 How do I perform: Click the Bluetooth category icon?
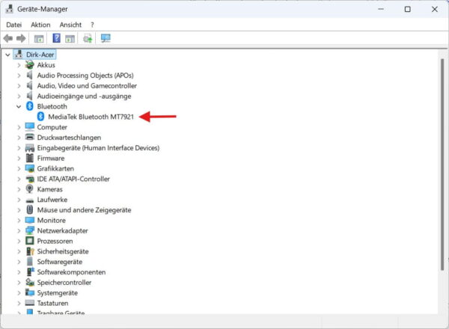[x=29, y=106]
